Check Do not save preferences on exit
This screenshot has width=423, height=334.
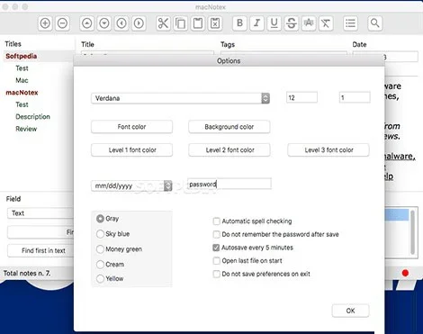[x=216, y=274]
